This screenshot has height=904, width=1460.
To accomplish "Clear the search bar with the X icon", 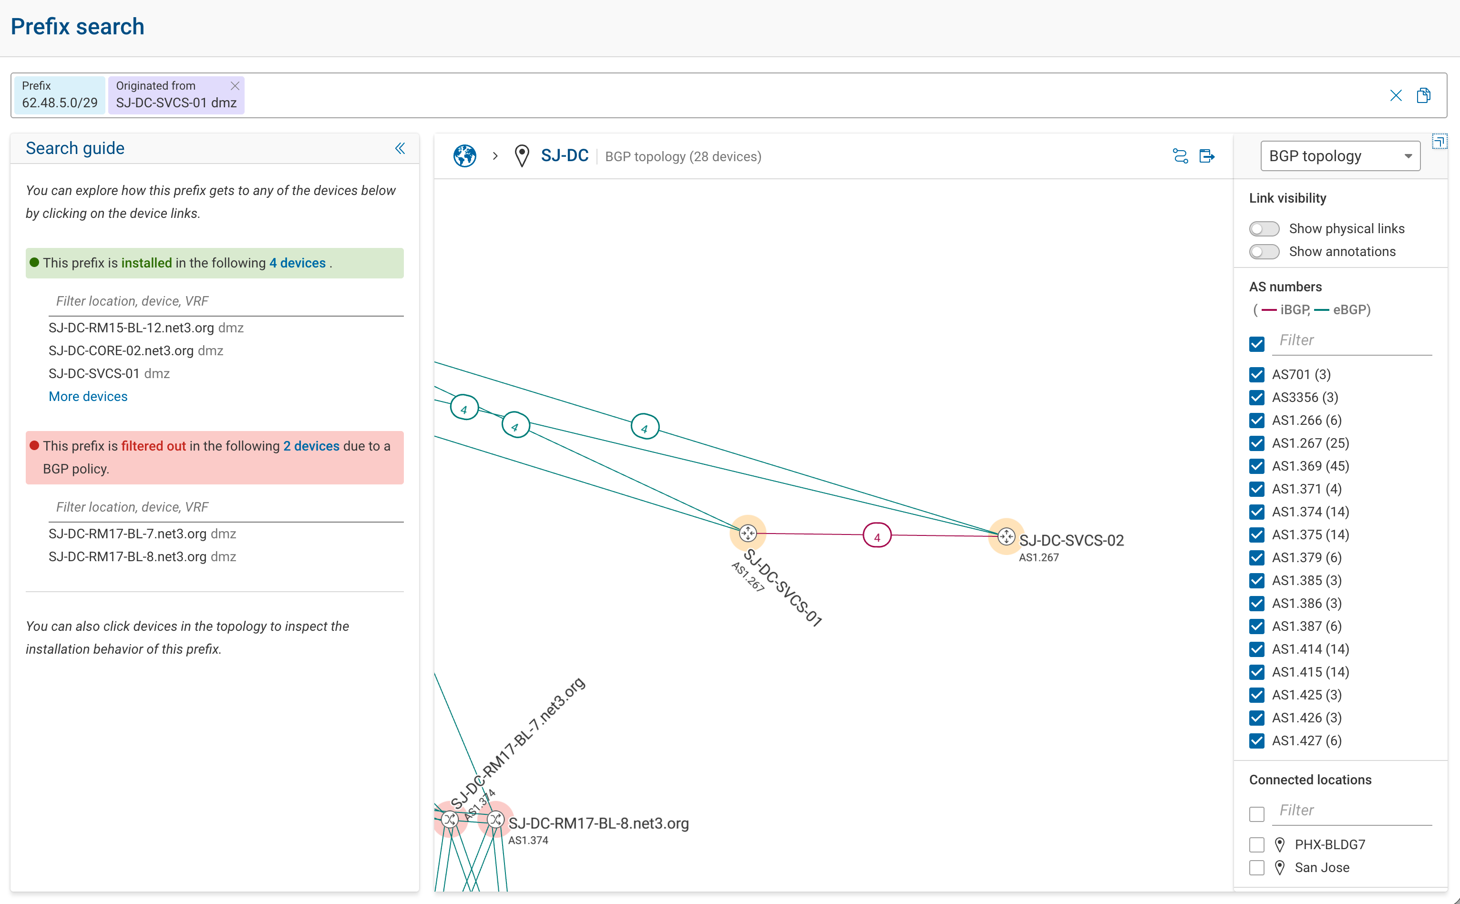I will [x=1396, y=96].
